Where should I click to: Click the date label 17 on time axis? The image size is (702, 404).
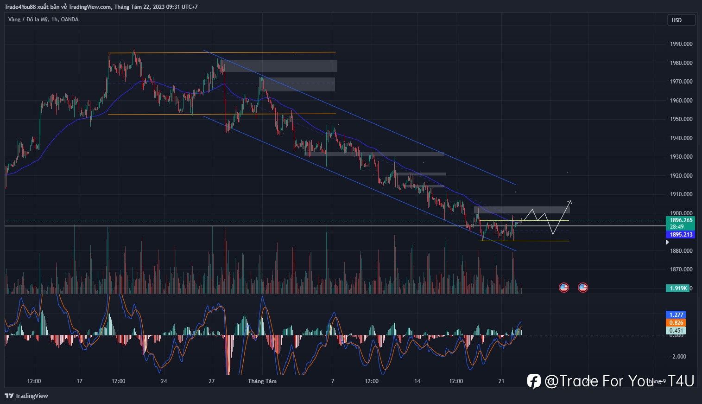point(80,381)
